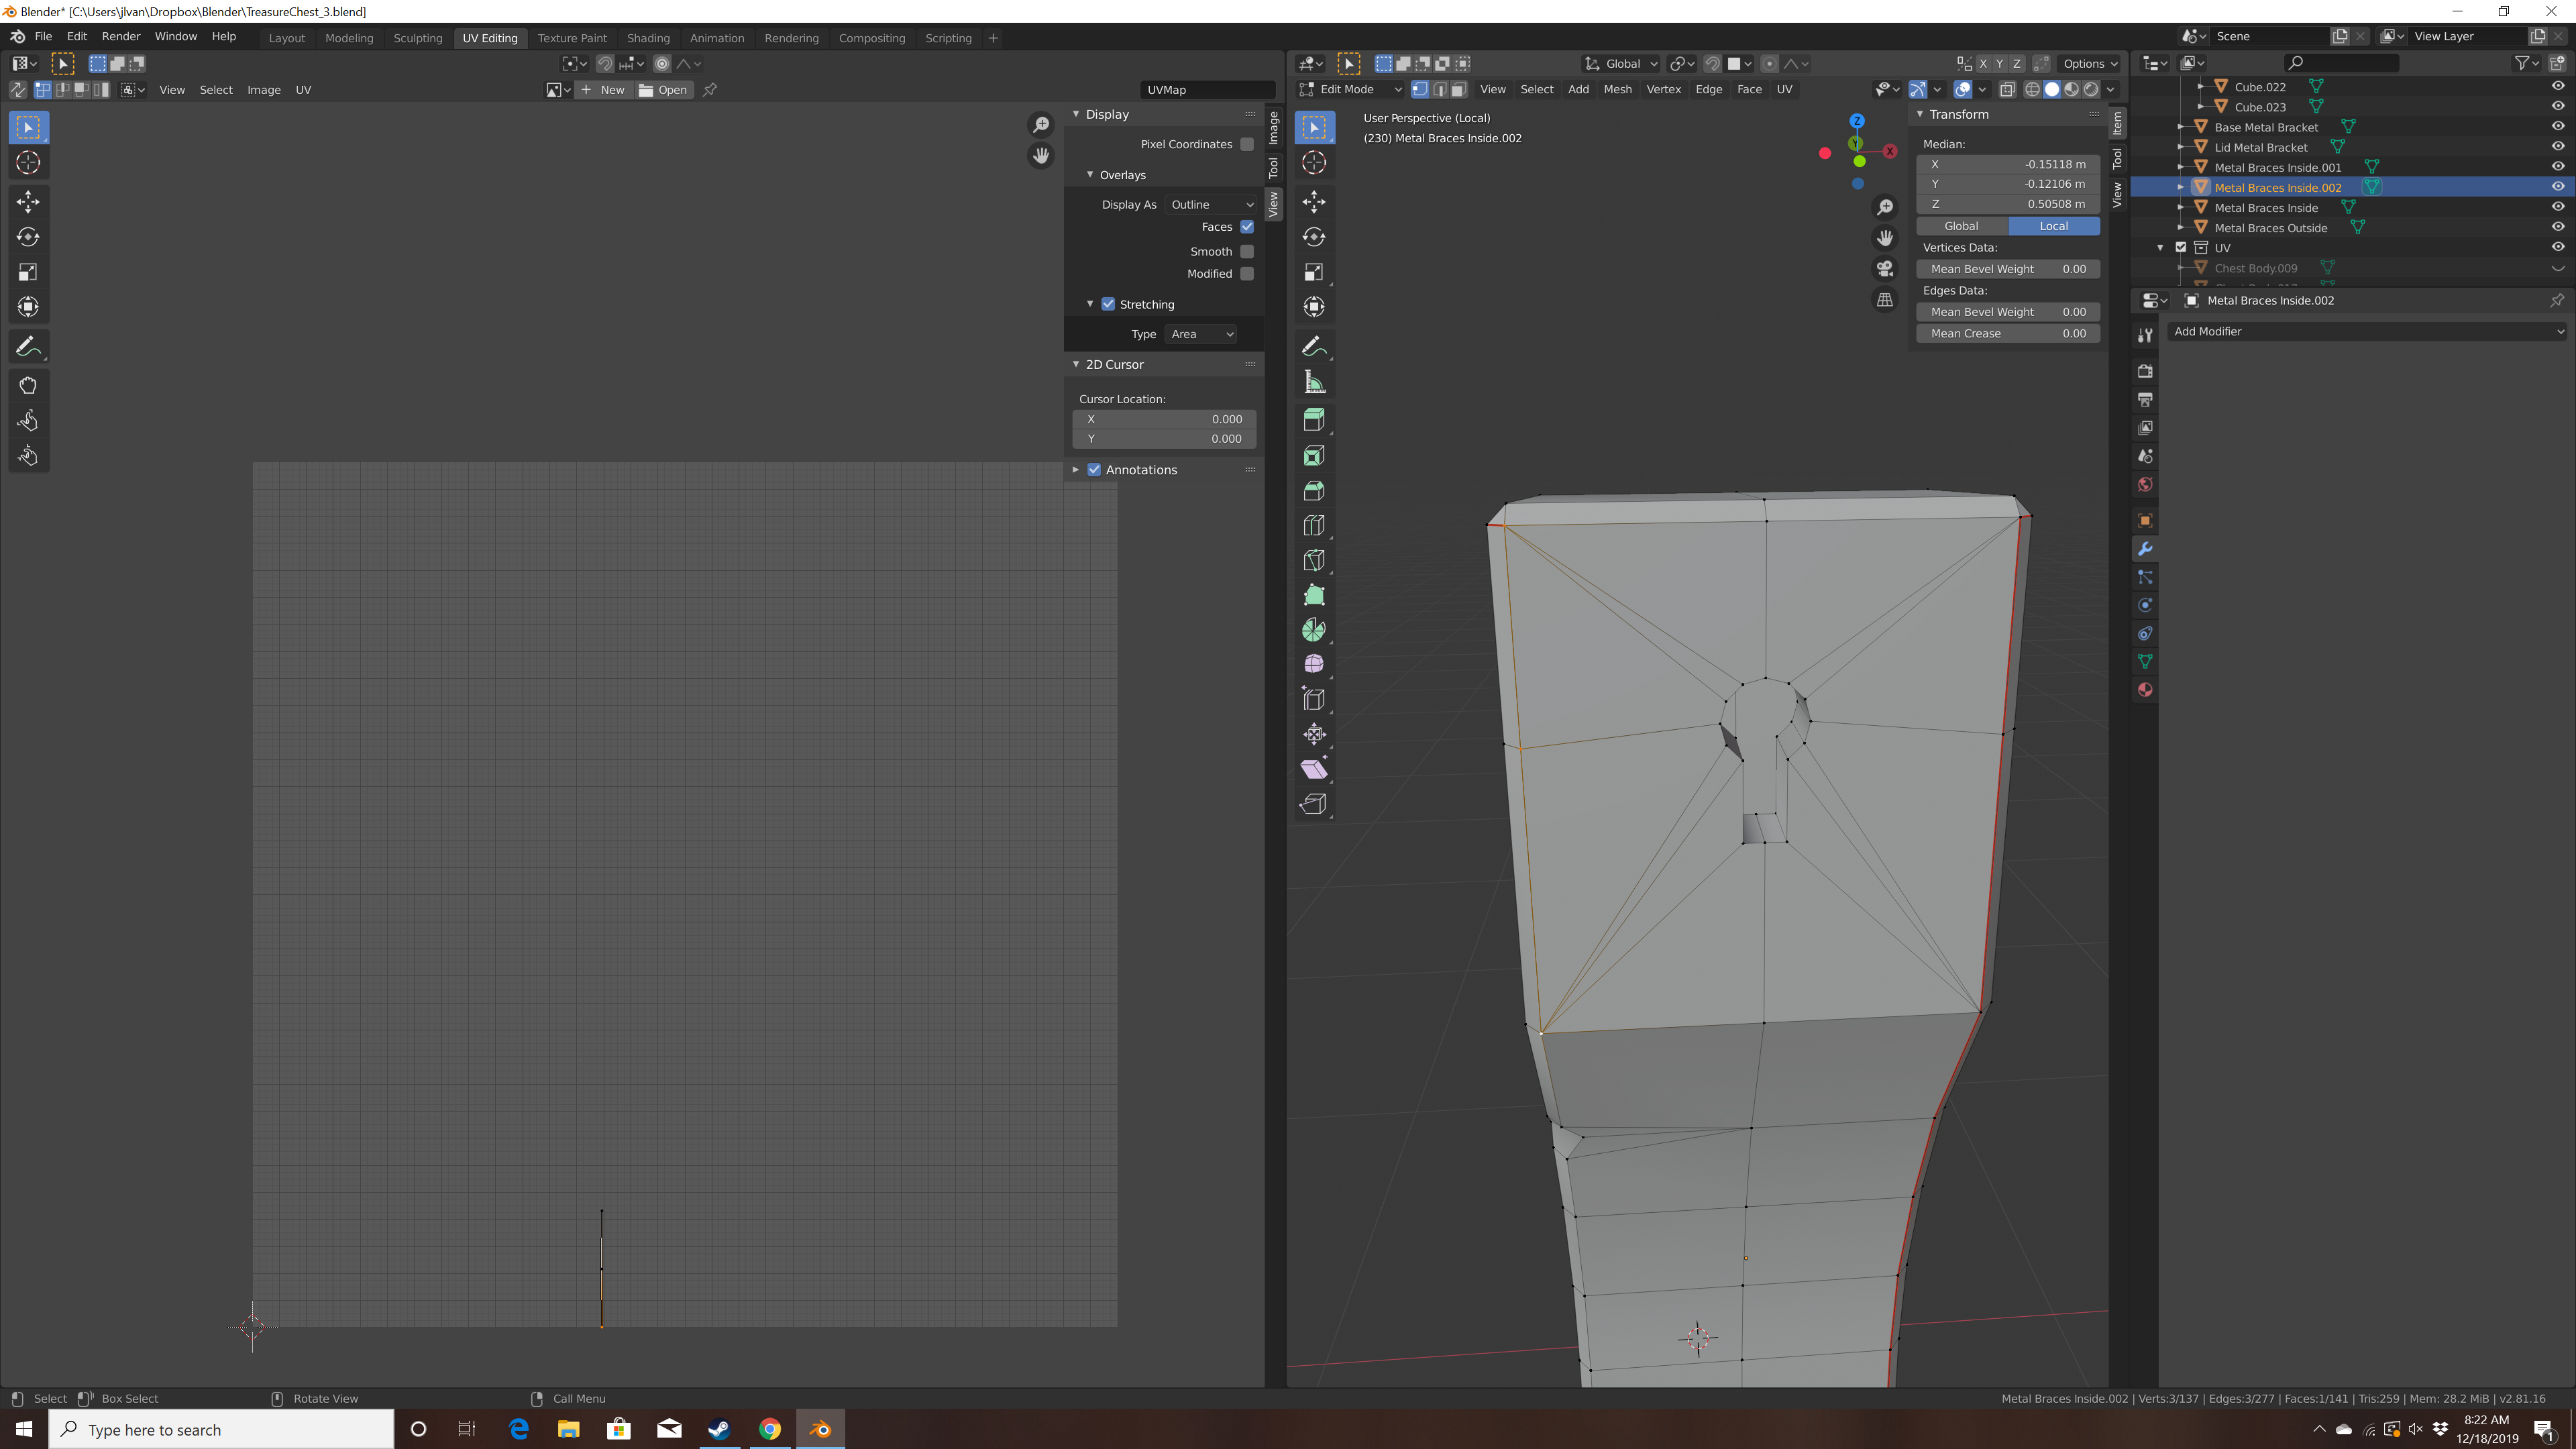Enable the Pixel Coordinates checkbox
The image size is (2576, 1449).
tap(1247, 144)
